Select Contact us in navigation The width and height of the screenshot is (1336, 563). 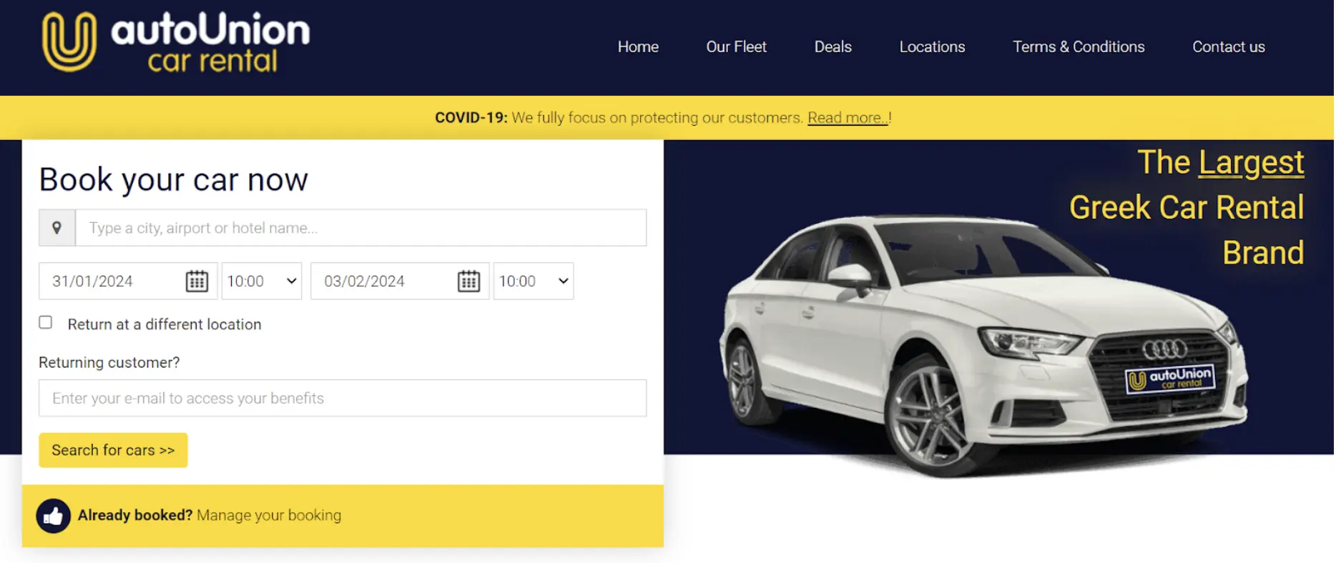[x=1228, y=47]
